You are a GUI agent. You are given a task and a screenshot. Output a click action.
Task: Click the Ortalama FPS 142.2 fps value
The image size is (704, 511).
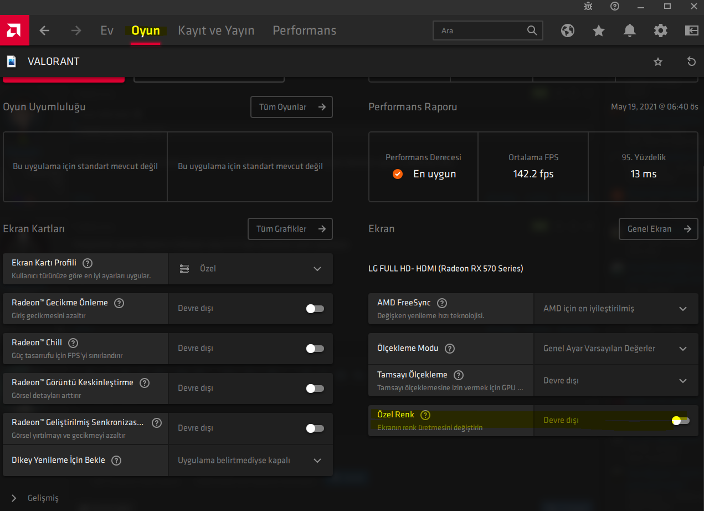click(x=533, y=174)
